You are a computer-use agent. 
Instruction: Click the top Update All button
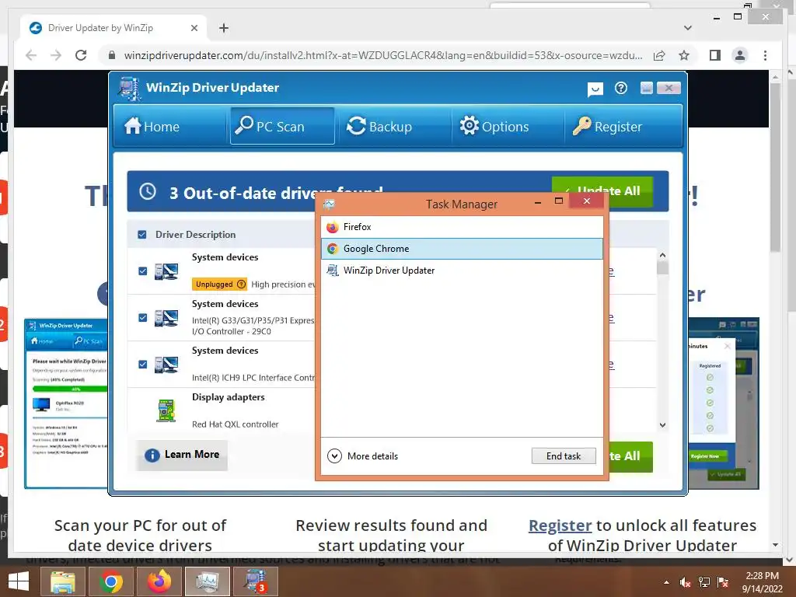[602, 191]
